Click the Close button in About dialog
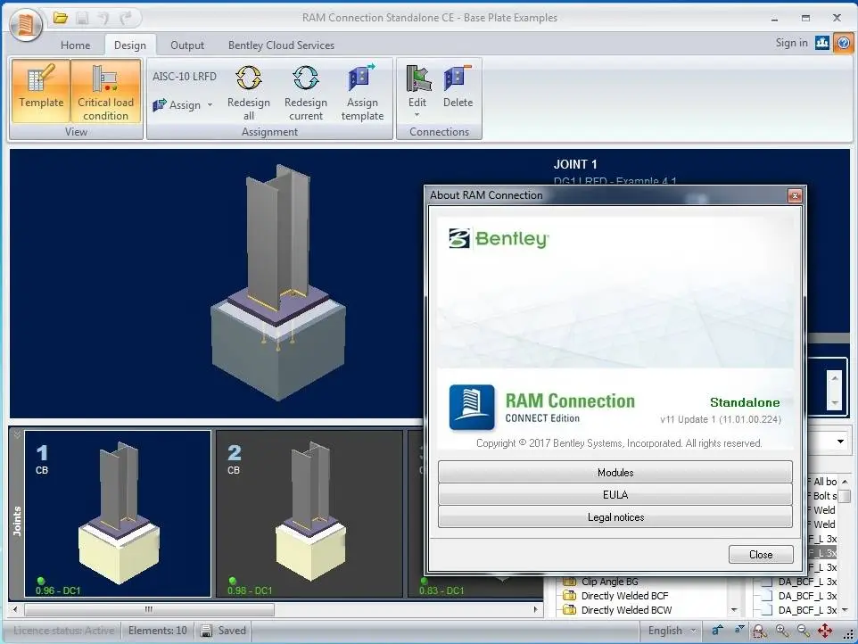This screenshot has width=858, height=644. click(x=761, y=554)
